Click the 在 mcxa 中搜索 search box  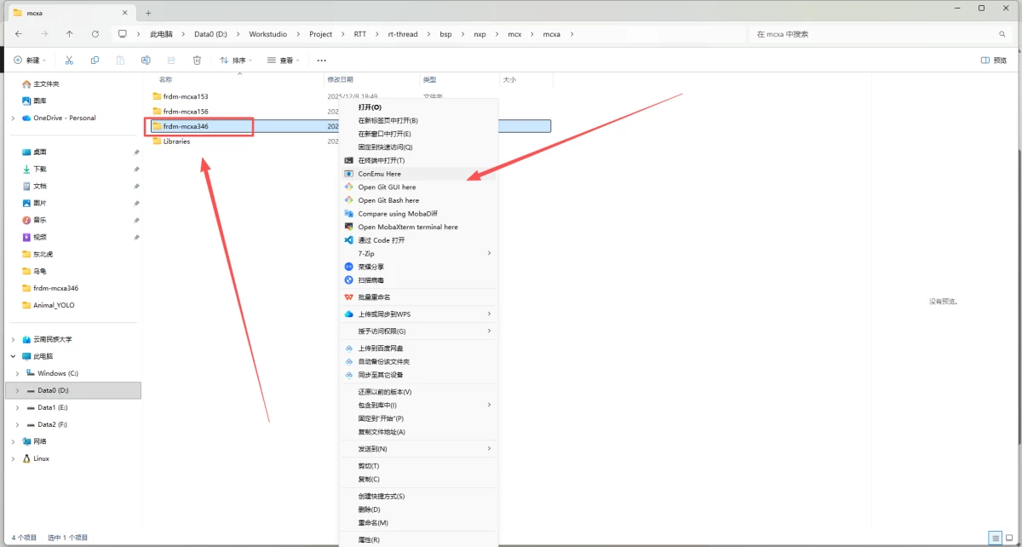[x=881, y=34]
